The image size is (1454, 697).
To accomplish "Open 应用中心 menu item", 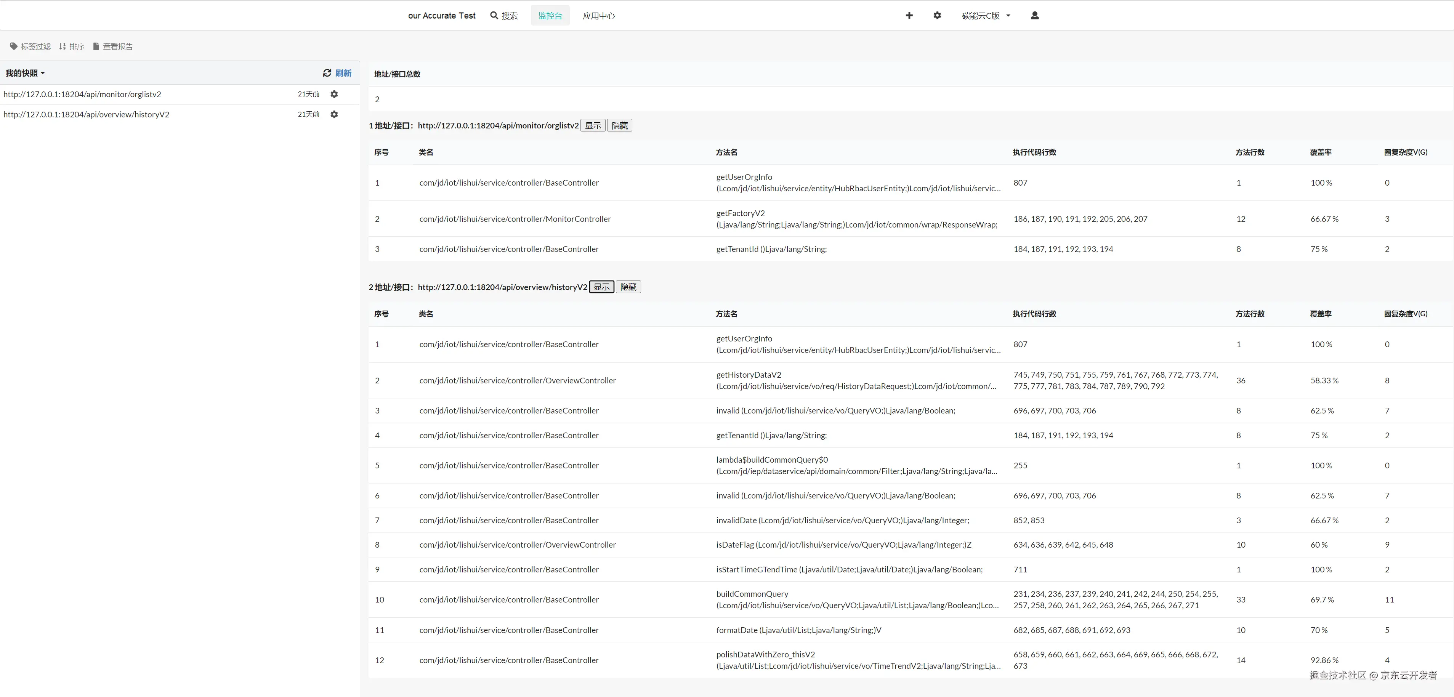I will tap(598, 16).
